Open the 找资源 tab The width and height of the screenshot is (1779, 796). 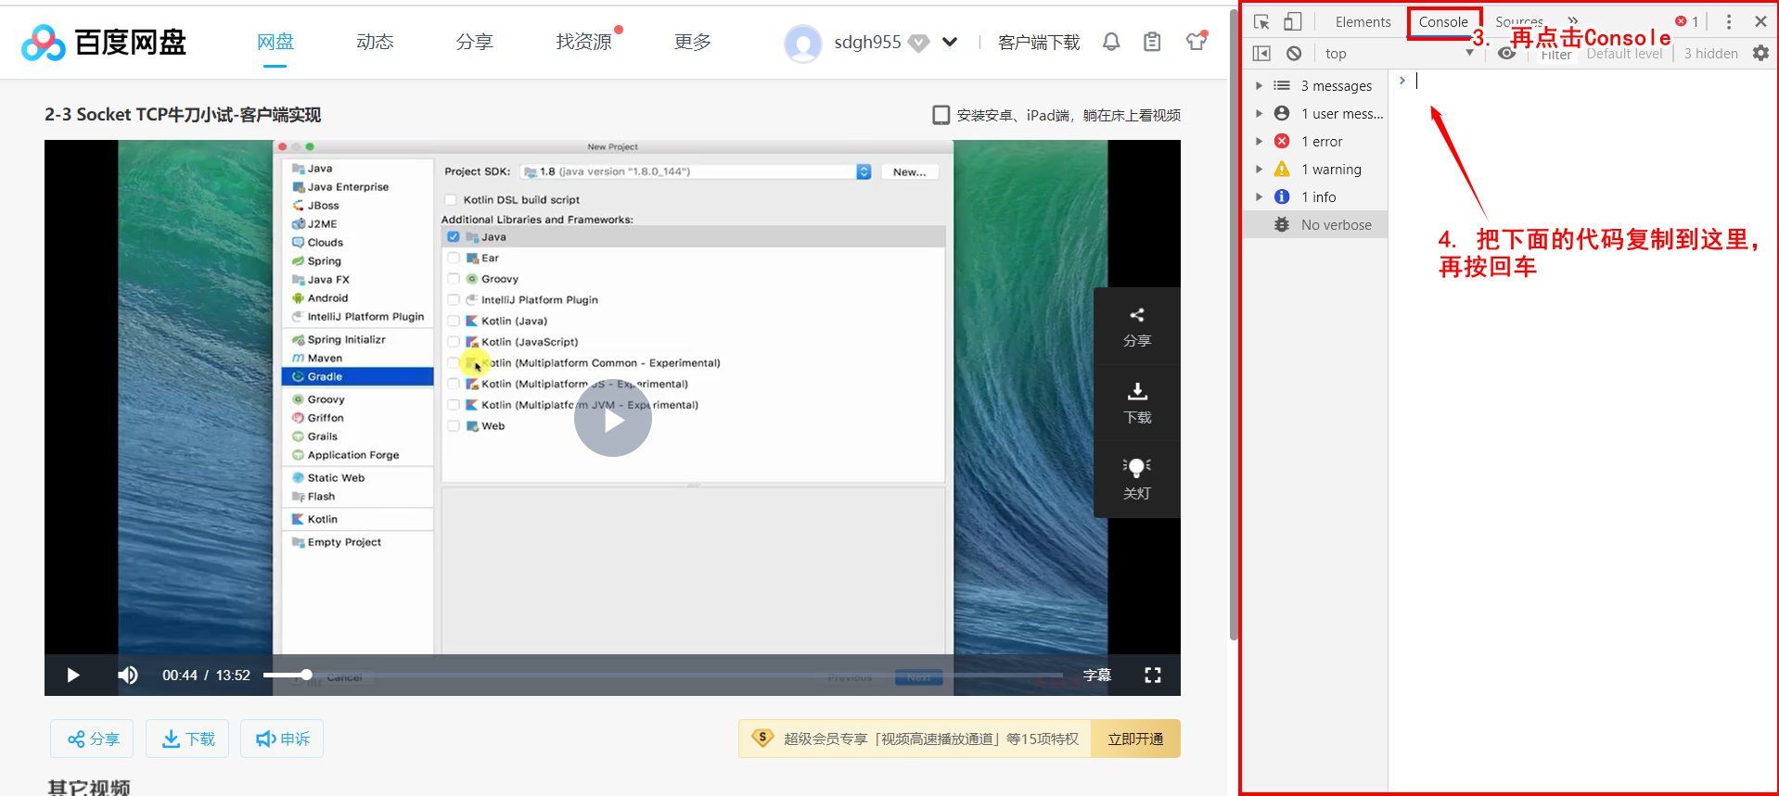583,42
